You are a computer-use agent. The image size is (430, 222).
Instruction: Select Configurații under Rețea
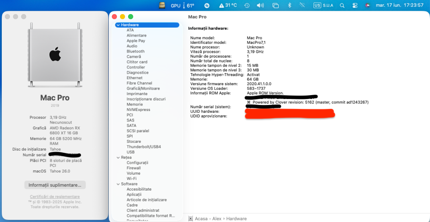138,163
